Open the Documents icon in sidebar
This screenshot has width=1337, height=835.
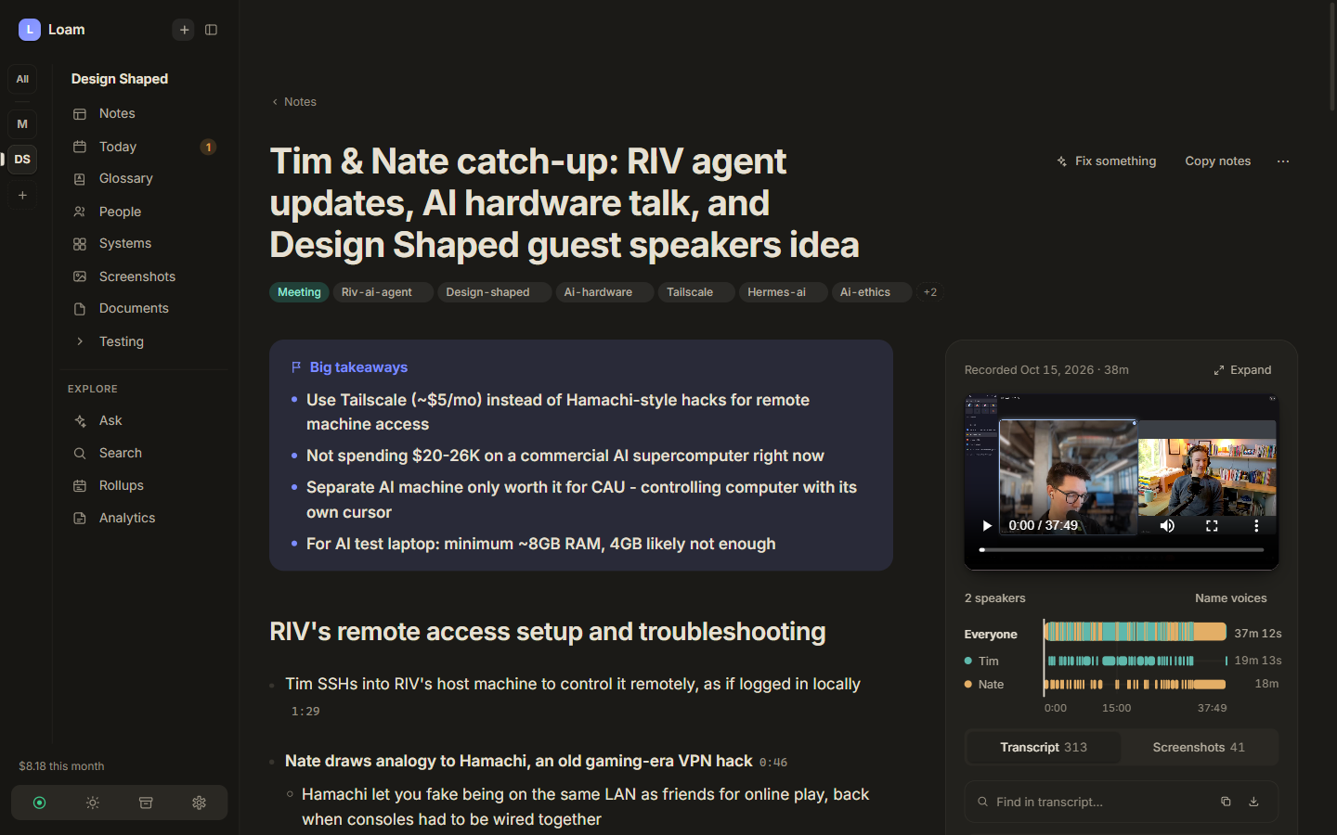tap(80, 309)
